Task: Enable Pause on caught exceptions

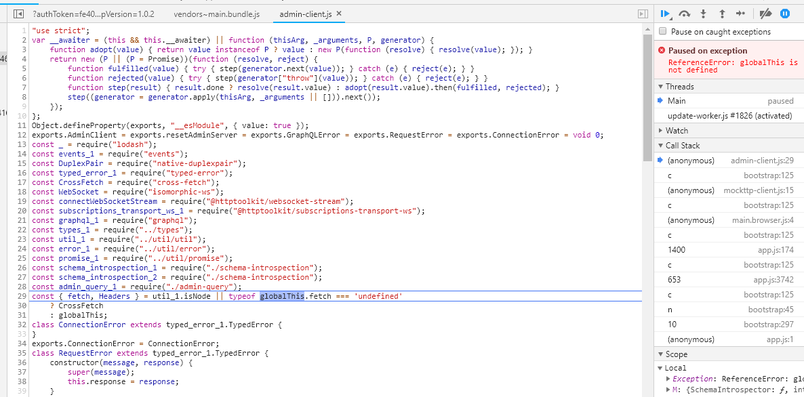Action: tap(662, 30)
